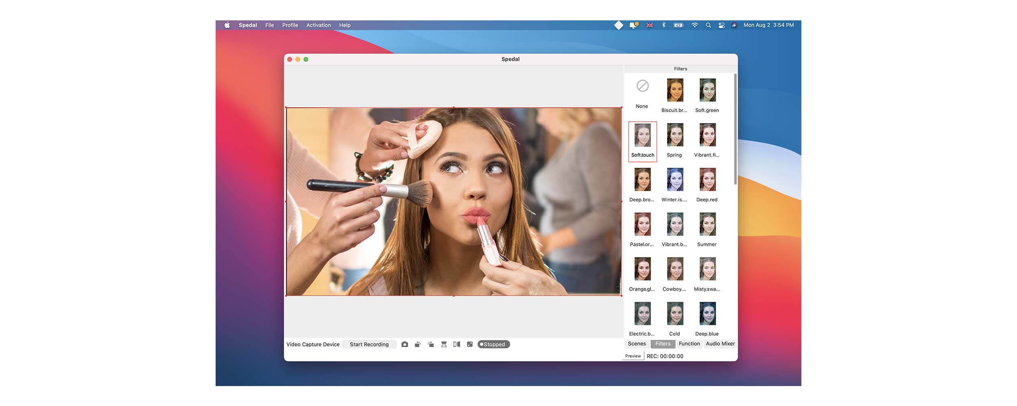The width and height of the screenshot is (1017, 406).
Task: Click the rotate right icon
Action: tap(431, 344)
